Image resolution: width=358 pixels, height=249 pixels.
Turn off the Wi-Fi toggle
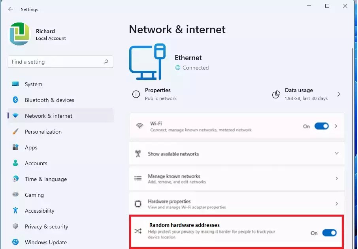click(x=321, y=126)
